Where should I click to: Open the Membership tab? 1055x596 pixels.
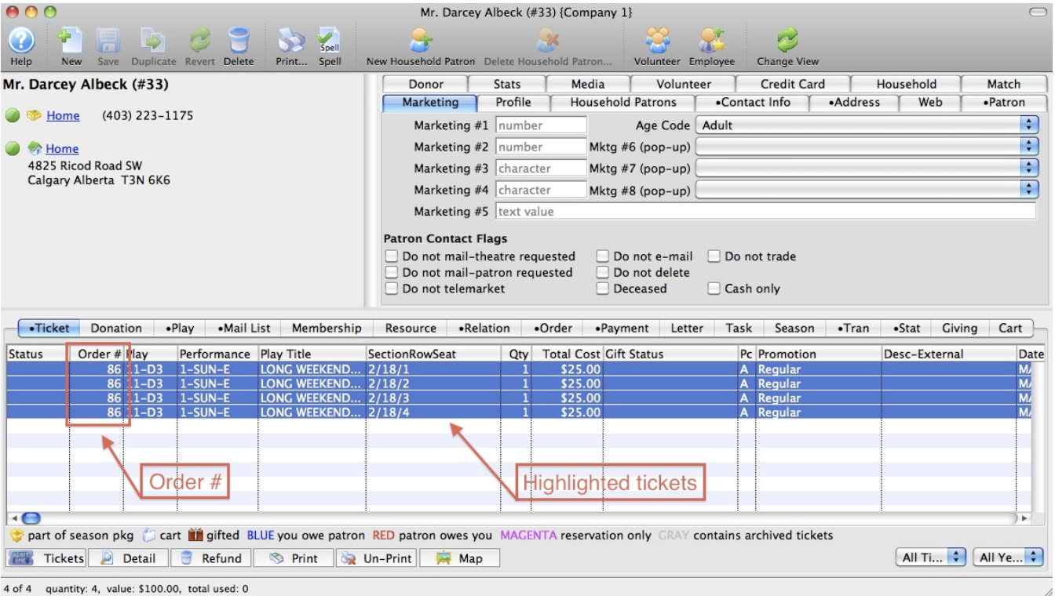[327, 329]
